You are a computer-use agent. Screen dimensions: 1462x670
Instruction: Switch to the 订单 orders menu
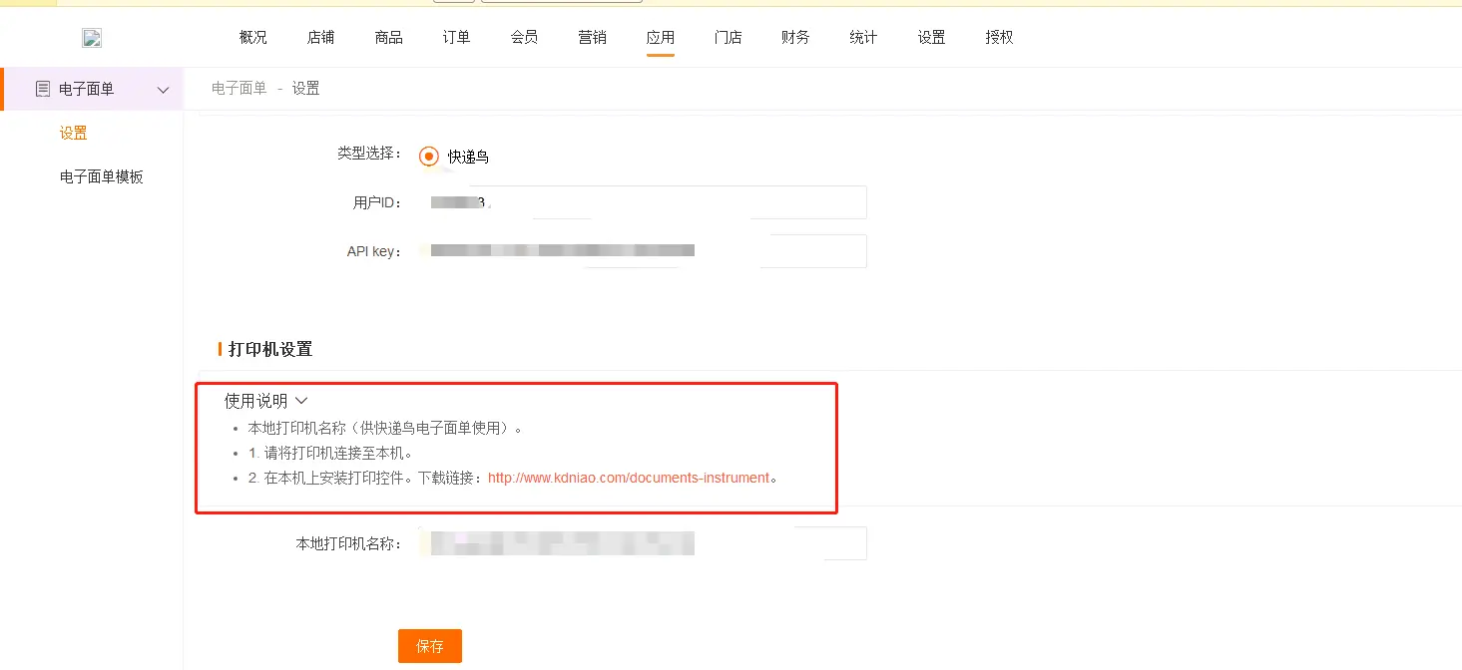(x=457, y=38)
